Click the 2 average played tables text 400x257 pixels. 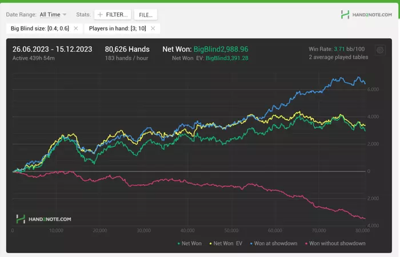click(338, 57)
